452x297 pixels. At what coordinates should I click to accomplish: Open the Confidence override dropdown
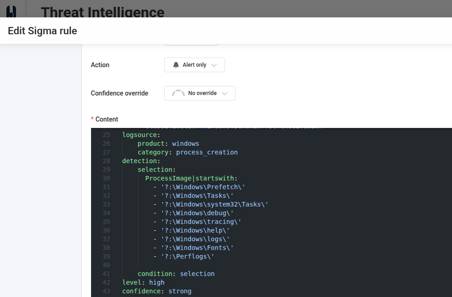(200, 93)
